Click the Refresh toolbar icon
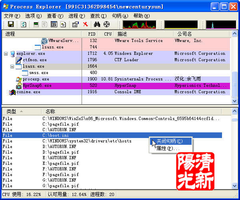240x200 pixels. point(24,24)
